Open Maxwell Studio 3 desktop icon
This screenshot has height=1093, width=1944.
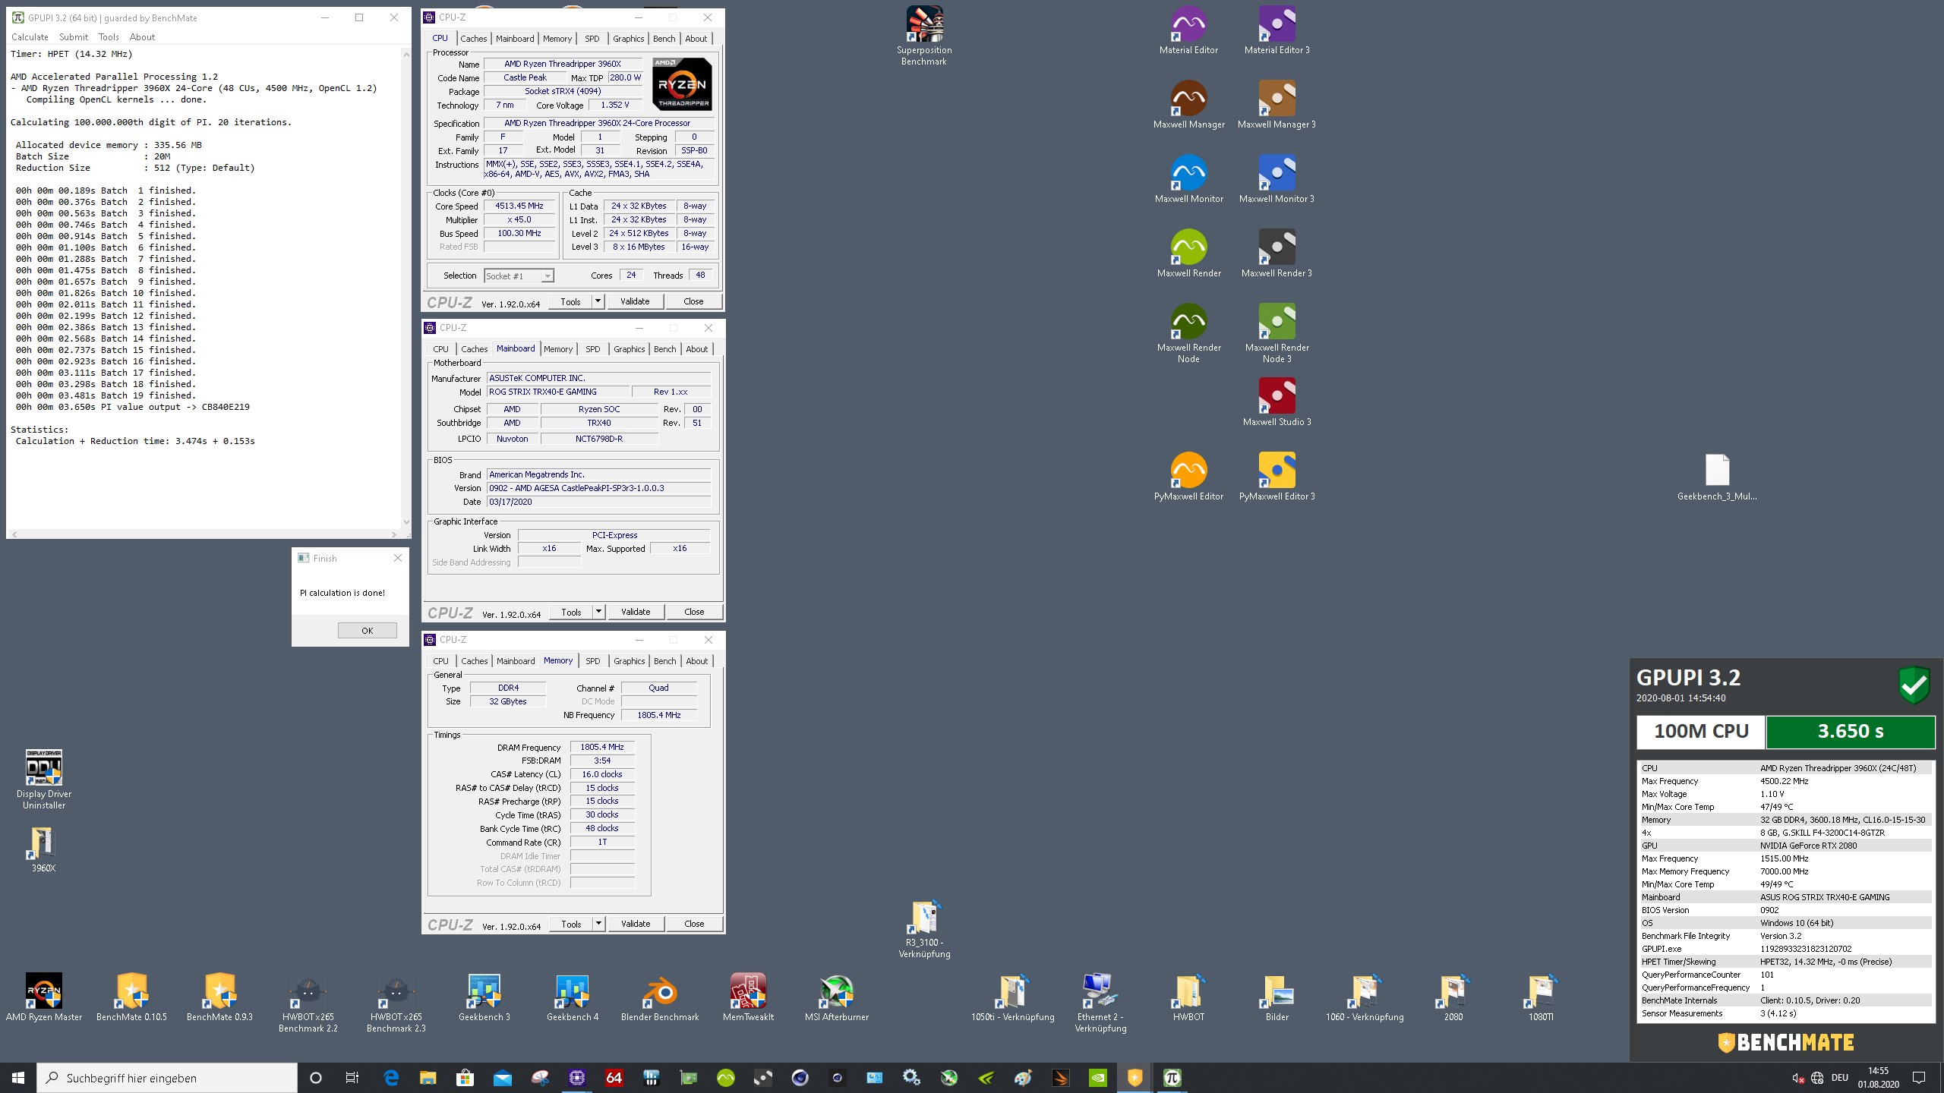[1277, 402]
